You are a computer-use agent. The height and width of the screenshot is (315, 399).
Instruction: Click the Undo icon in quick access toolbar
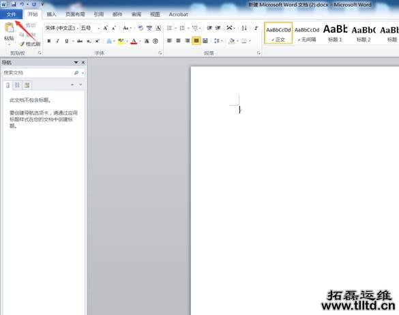(22, 4)
